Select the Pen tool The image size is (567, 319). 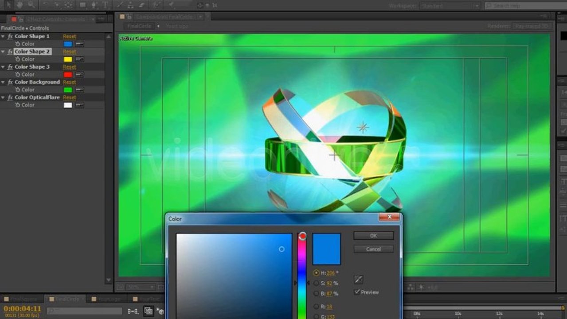[94, 5]
